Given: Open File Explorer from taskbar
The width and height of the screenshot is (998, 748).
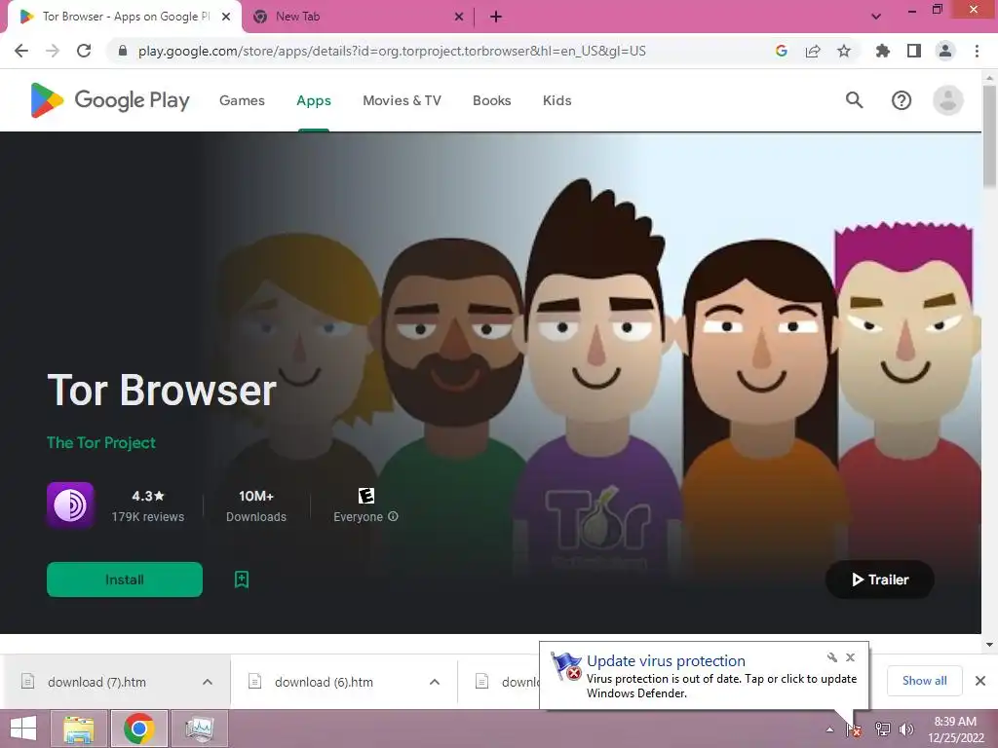Looking at the screenshot, I should 79,729.
